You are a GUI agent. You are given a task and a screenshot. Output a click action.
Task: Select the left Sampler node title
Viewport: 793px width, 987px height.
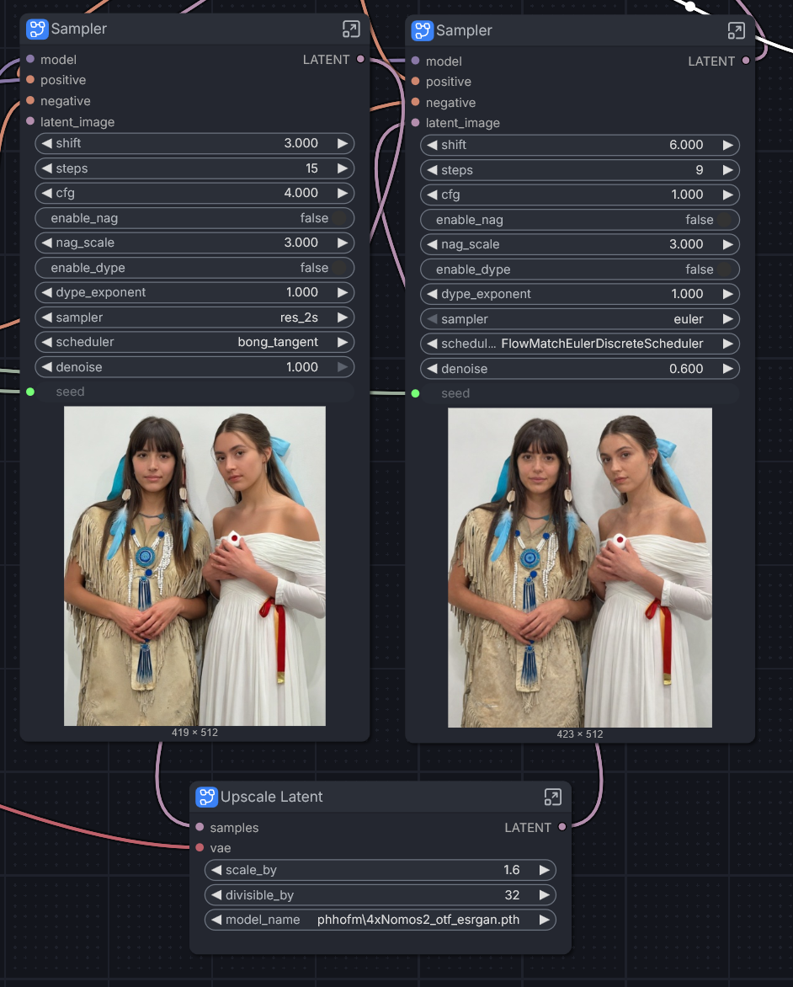[x=78, y=29]
